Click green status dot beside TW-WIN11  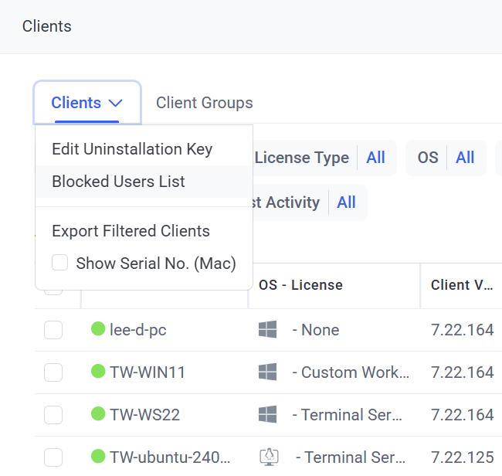coord(98,372)
